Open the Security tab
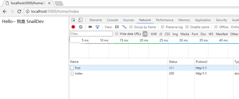The height and width of the screenshot is (99, 239). (221, 20)
